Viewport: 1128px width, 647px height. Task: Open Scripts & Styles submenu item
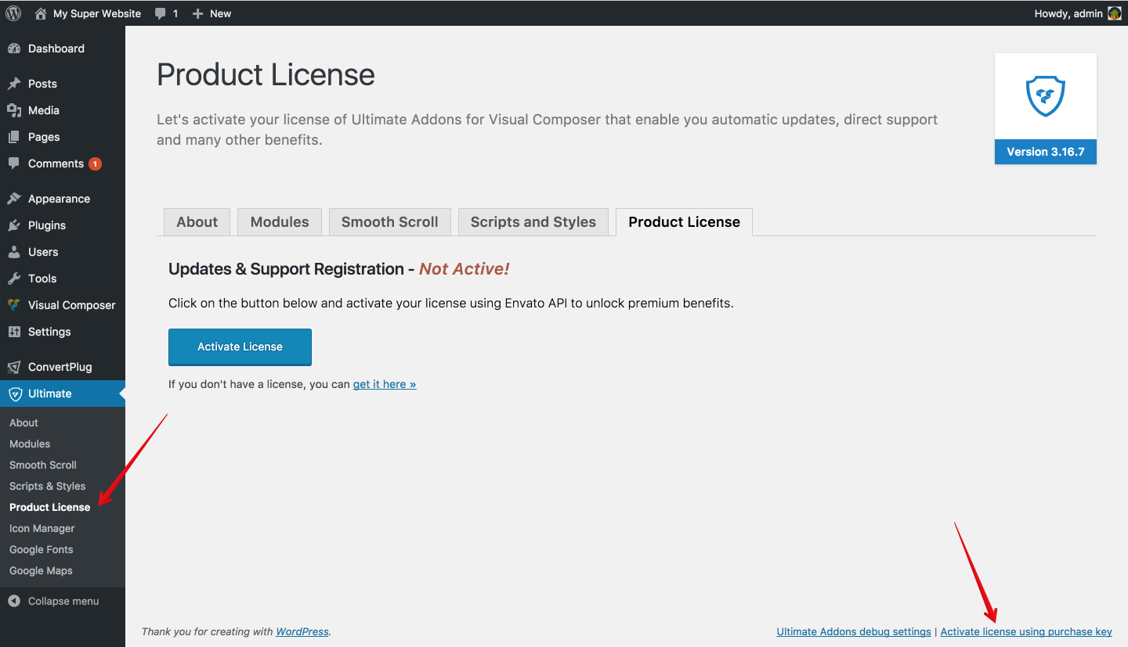click(47, 486)
